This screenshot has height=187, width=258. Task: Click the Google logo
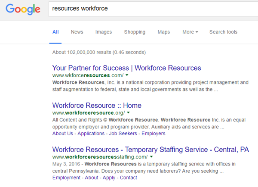tap(23, 9)
